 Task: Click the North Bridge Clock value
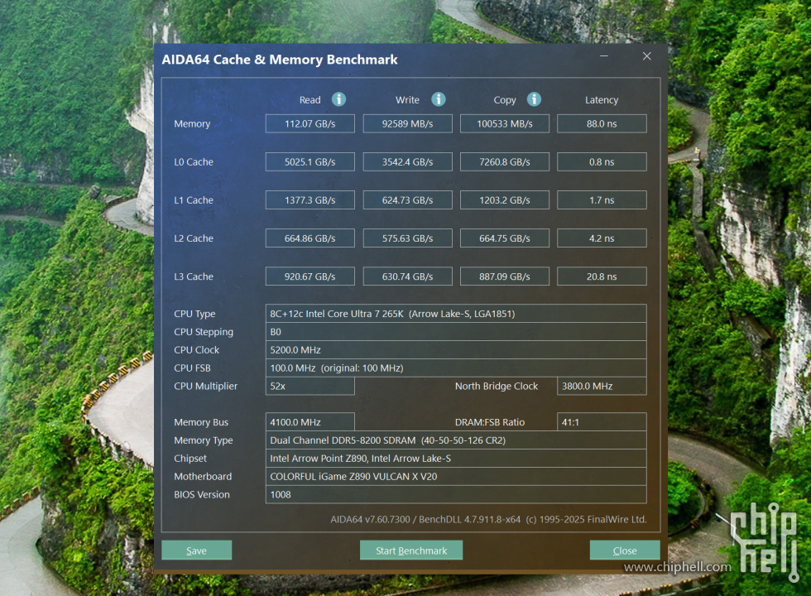coord(602,386)
